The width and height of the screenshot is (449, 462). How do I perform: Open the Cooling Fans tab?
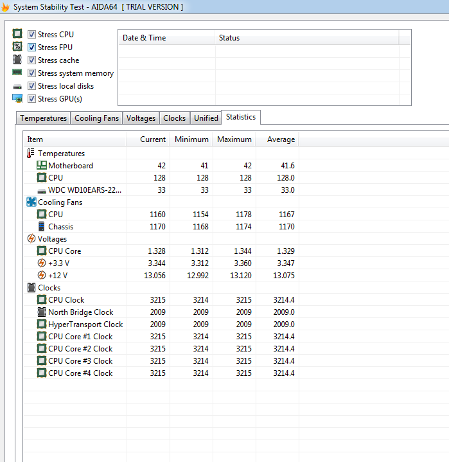96,118
